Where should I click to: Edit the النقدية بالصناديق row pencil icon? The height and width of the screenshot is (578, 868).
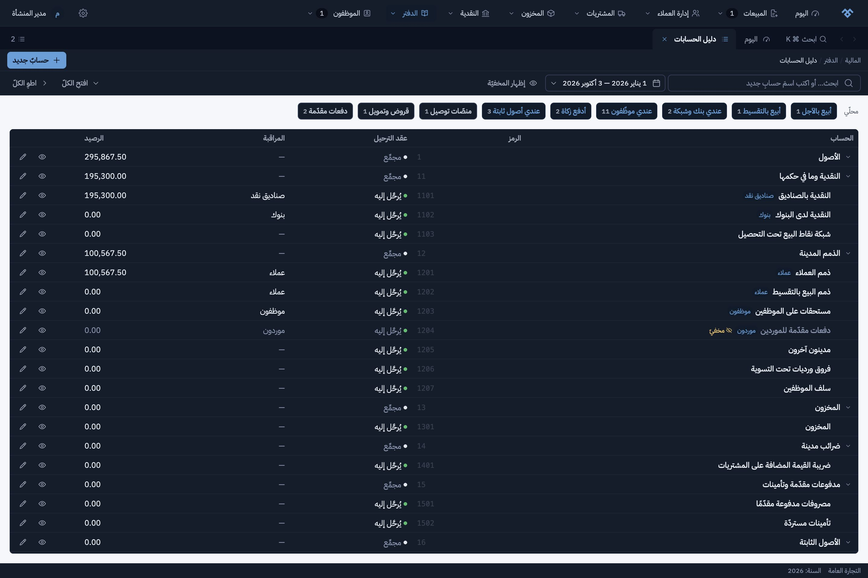click(23, 195)
